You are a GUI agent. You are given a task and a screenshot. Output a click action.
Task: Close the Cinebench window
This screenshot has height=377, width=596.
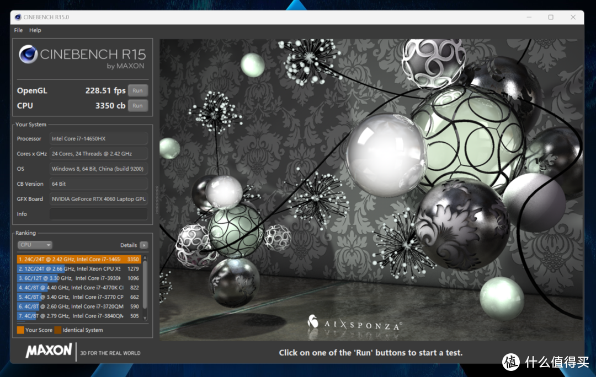[573, 17]
